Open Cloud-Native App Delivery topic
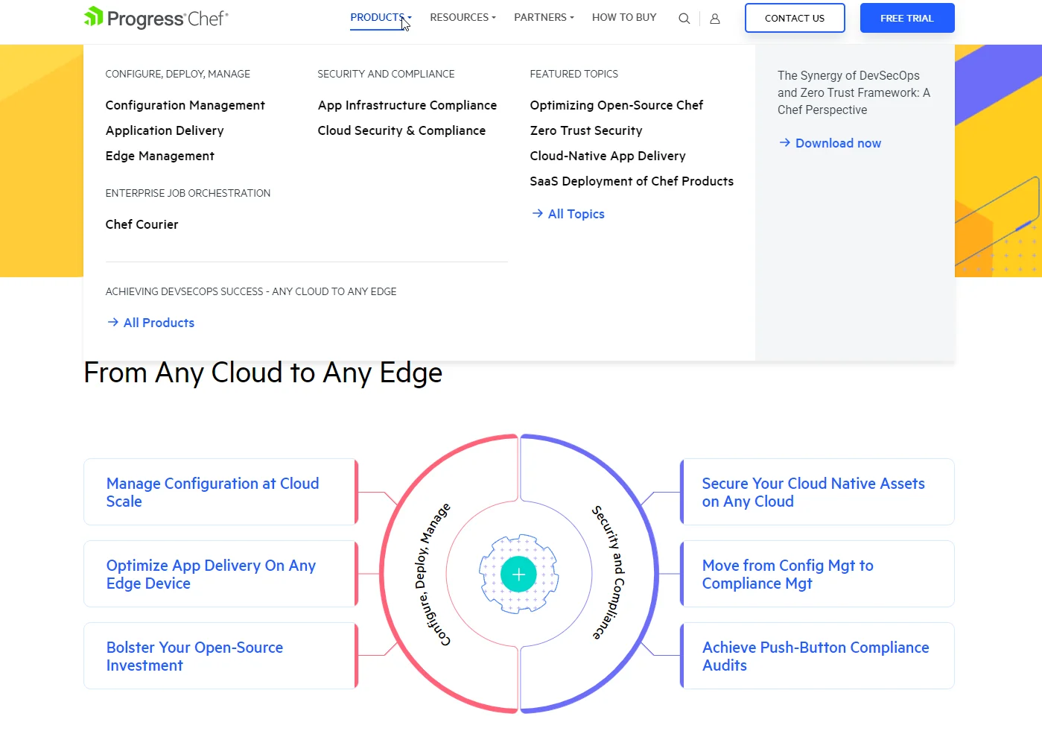The image size is (1042, 734). click(608, 156)
